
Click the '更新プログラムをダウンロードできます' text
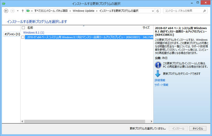coord(182,73)
